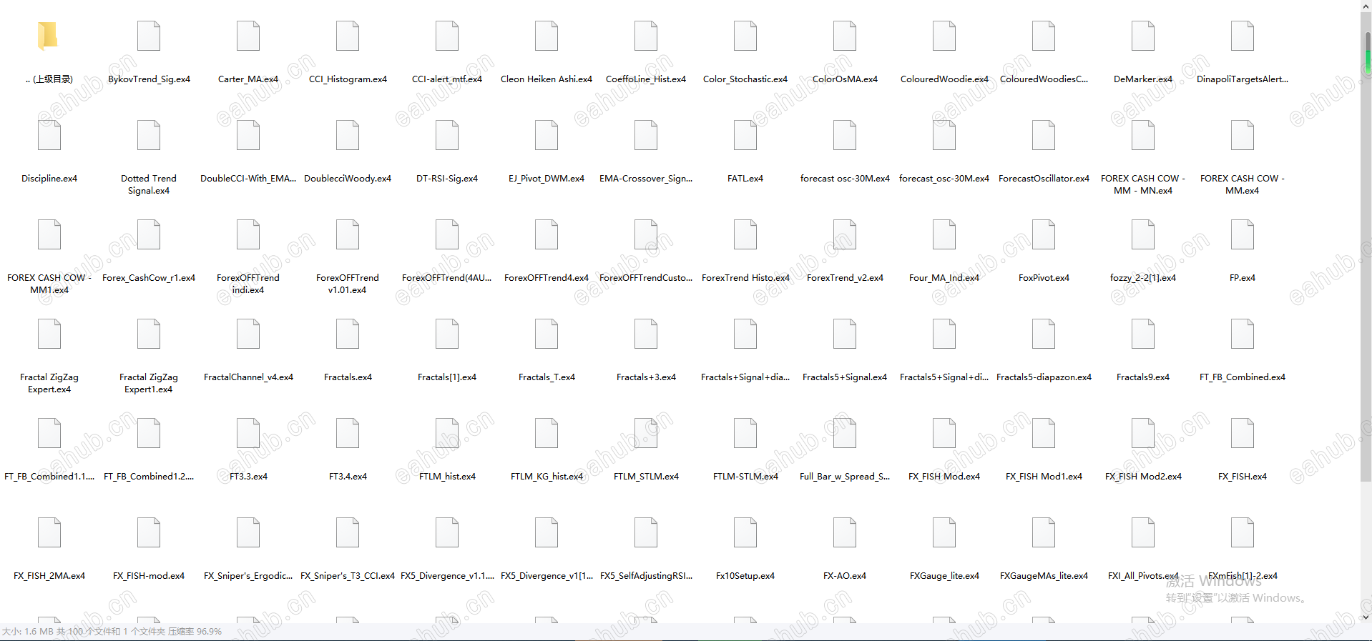Click the "Fractals9.ex4" file name
1372x641 pixels.
pyautogui.click(x=1143, y=377)
